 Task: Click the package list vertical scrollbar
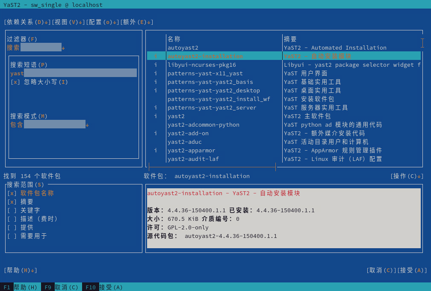coord(422,43)
